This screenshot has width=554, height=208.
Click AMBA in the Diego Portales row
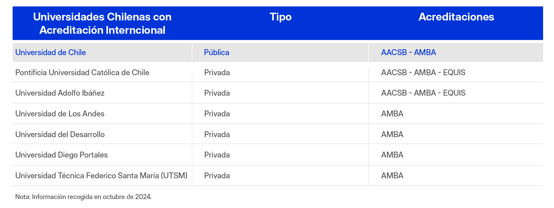392,155
